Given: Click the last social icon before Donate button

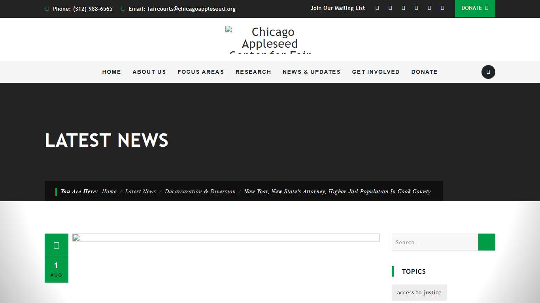Looking at the screenshot, I should (x=442, y=8).
